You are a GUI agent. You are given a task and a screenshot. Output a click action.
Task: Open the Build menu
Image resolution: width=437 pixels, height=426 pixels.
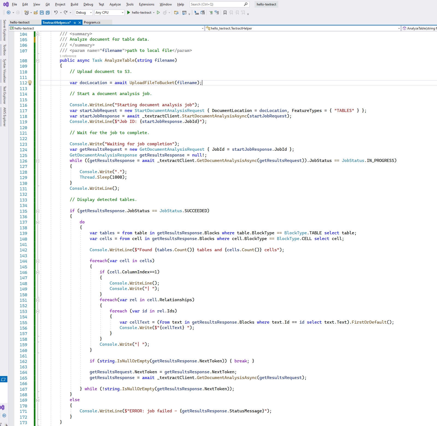pyautogui.click(x=74, y=4)
